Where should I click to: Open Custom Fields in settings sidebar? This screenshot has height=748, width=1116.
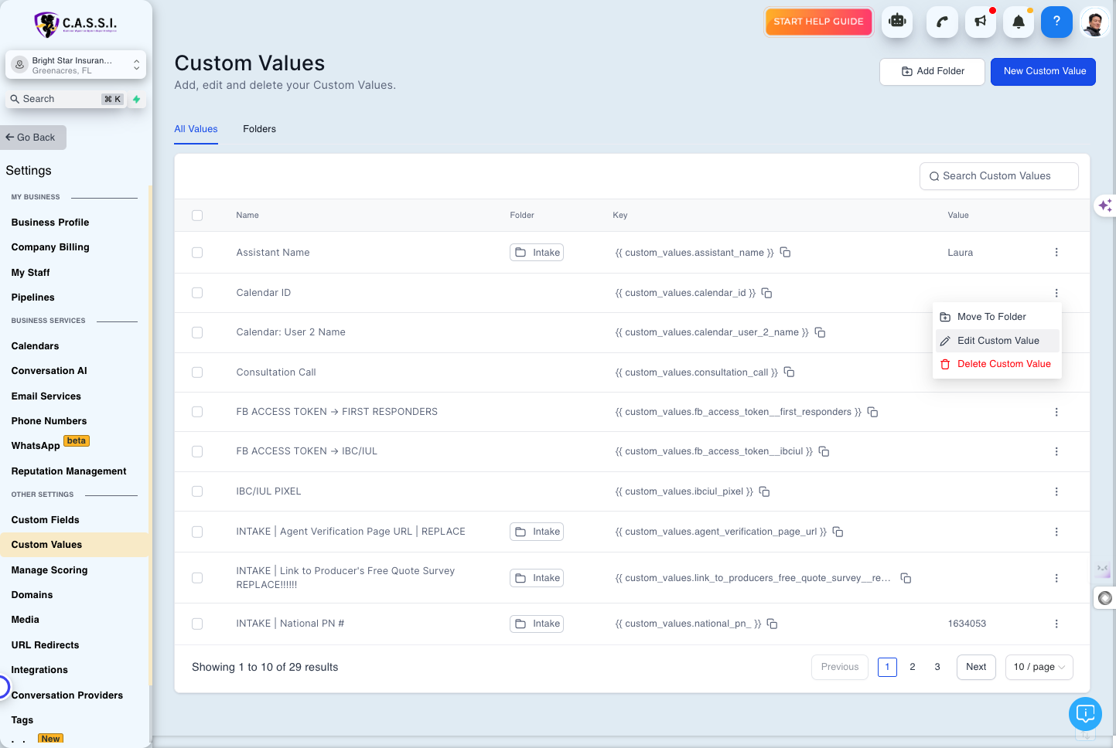coord(45,520)
